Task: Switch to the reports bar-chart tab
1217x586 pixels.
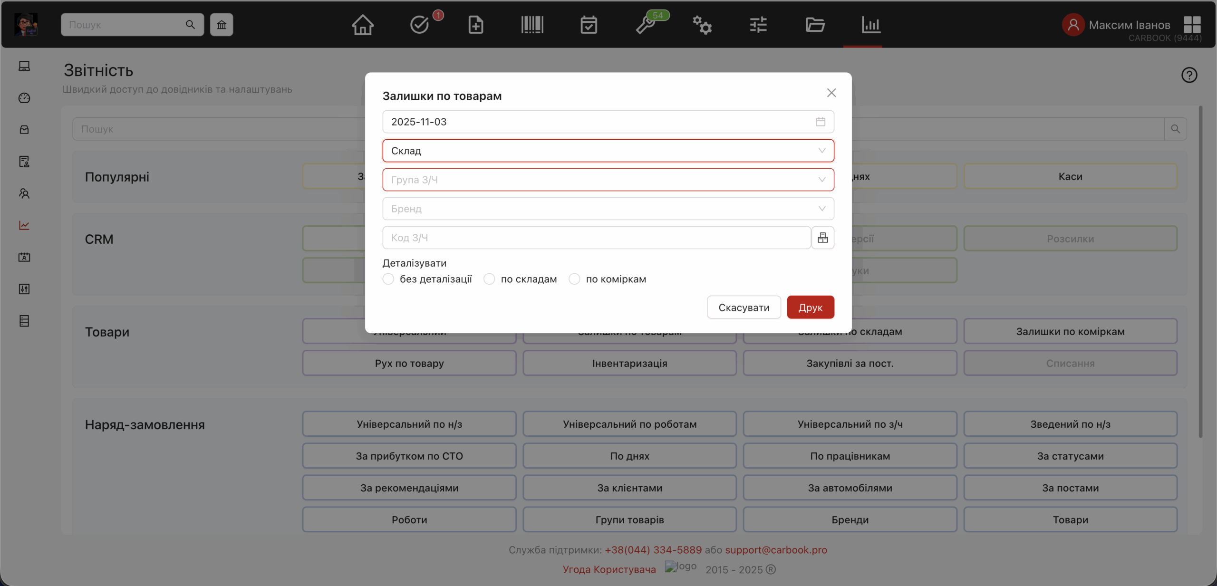Action: [x=870, y=26]
